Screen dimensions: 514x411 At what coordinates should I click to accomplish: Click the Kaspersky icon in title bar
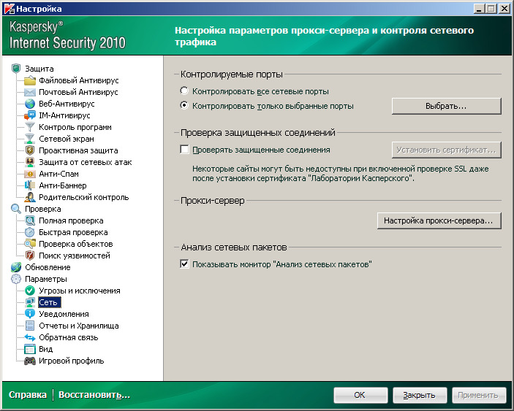[x=10, y=9]
